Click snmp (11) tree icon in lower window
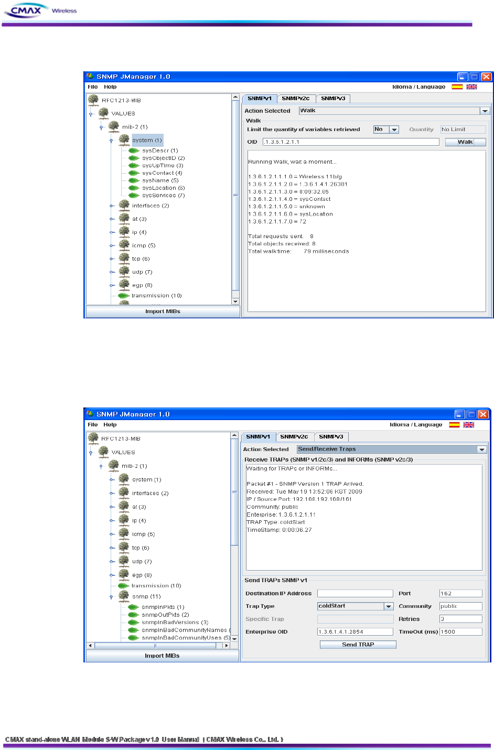494x750 pixels. tap(124, 596)
